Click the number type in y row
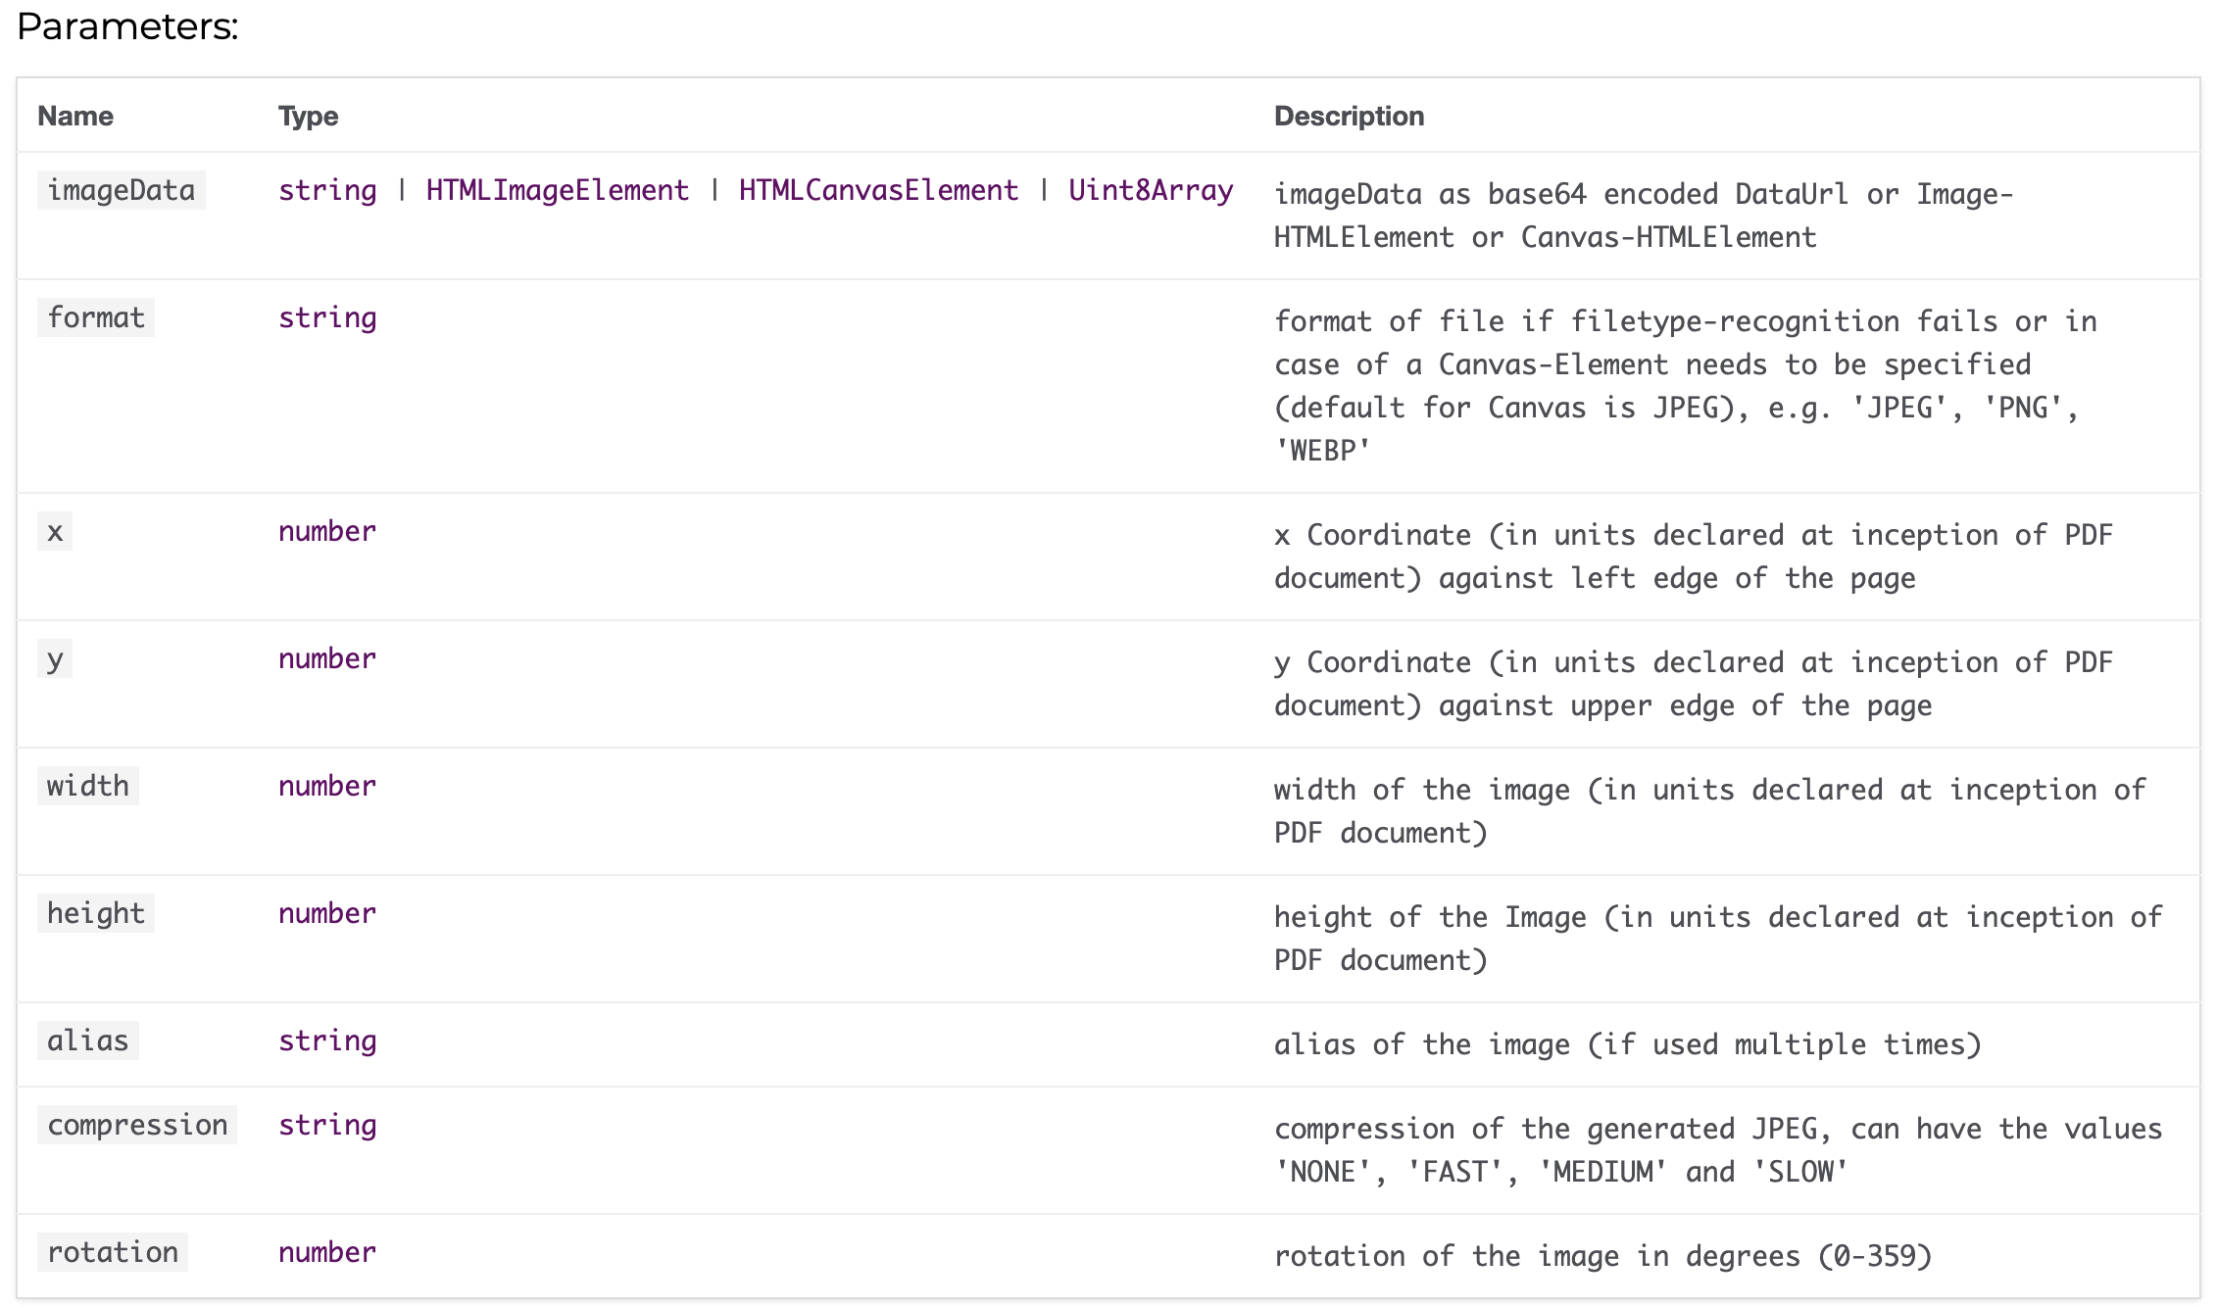Viewport: 2217px width, 1307px height. pyautogui.click(x=327, y=658)
